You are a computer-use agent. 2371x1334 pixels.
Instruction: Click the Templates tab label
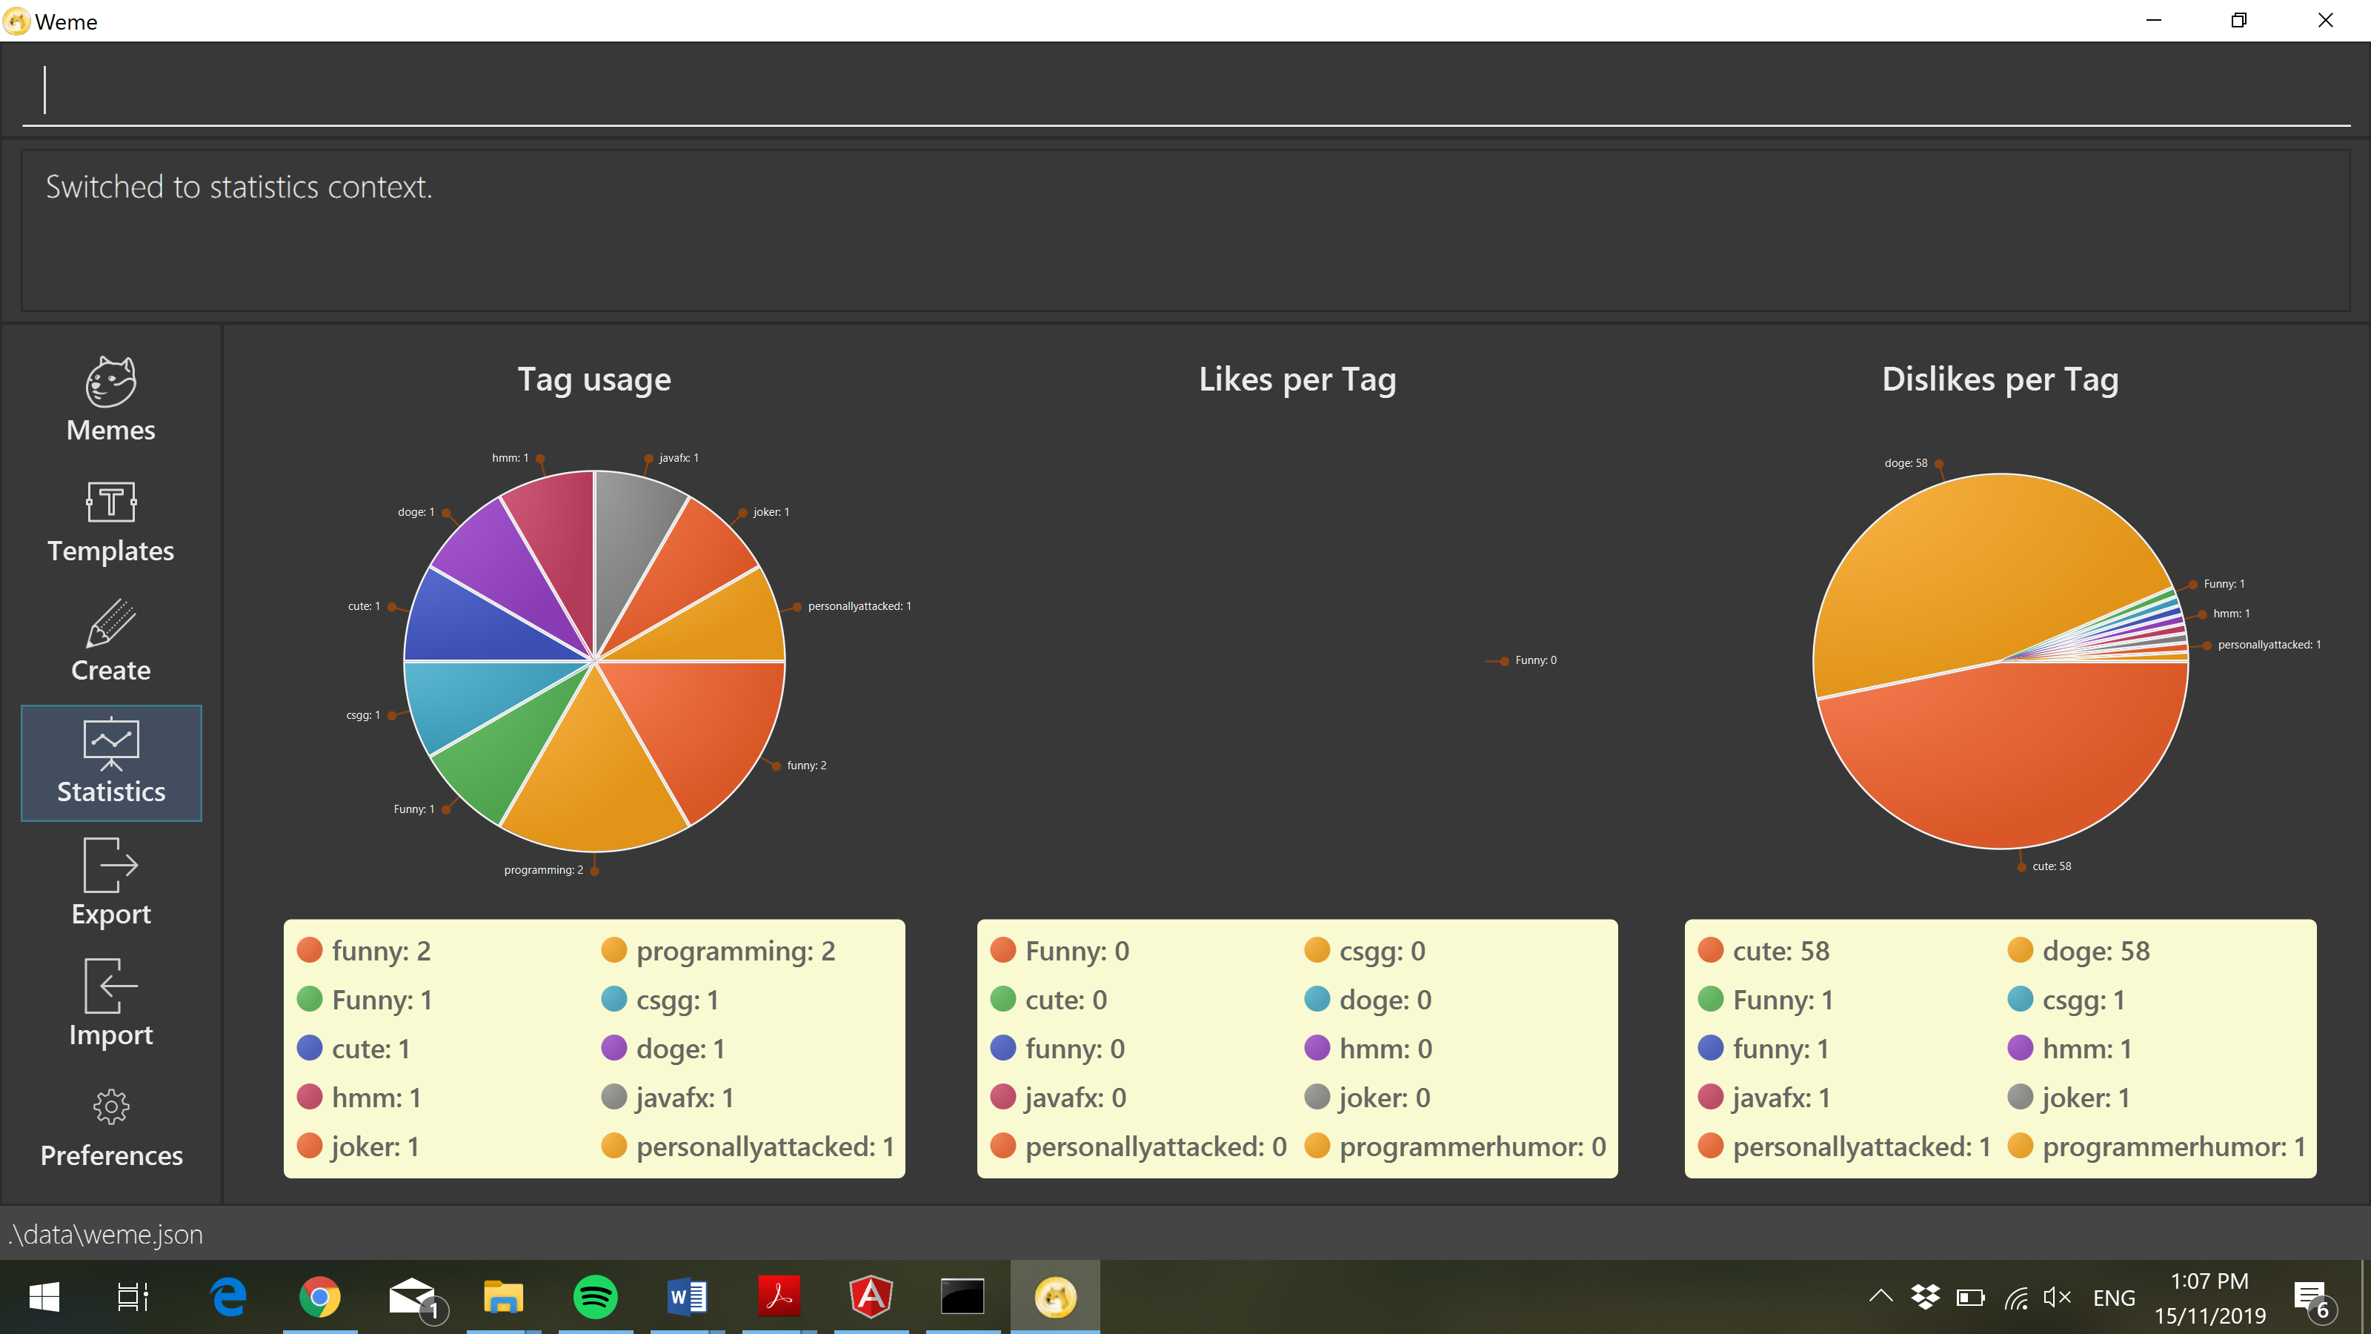point(110,551)
